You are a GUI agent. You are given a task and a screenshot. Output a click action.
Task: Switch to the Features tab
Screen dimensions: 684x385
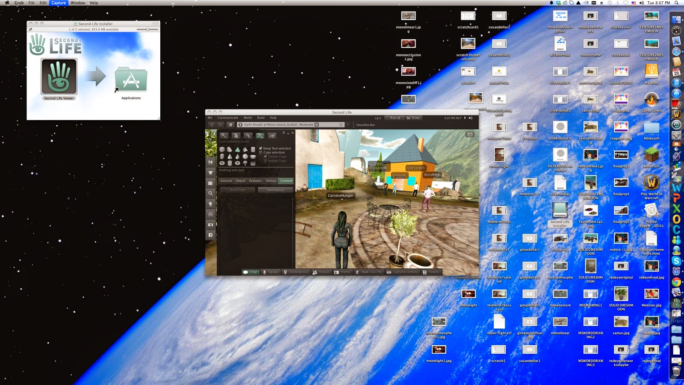(x=255, y=181)
